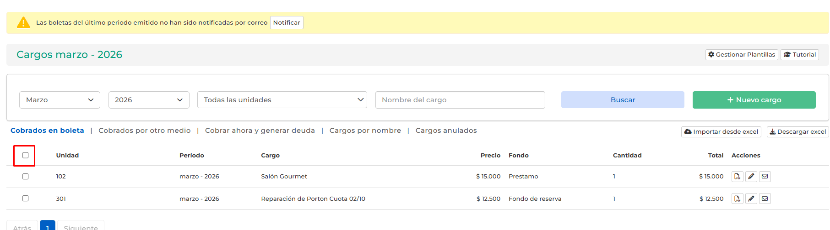Screen dimensions: 830x230
Task: Edit the Reparación de Porton charge
Action: (751, 199)
